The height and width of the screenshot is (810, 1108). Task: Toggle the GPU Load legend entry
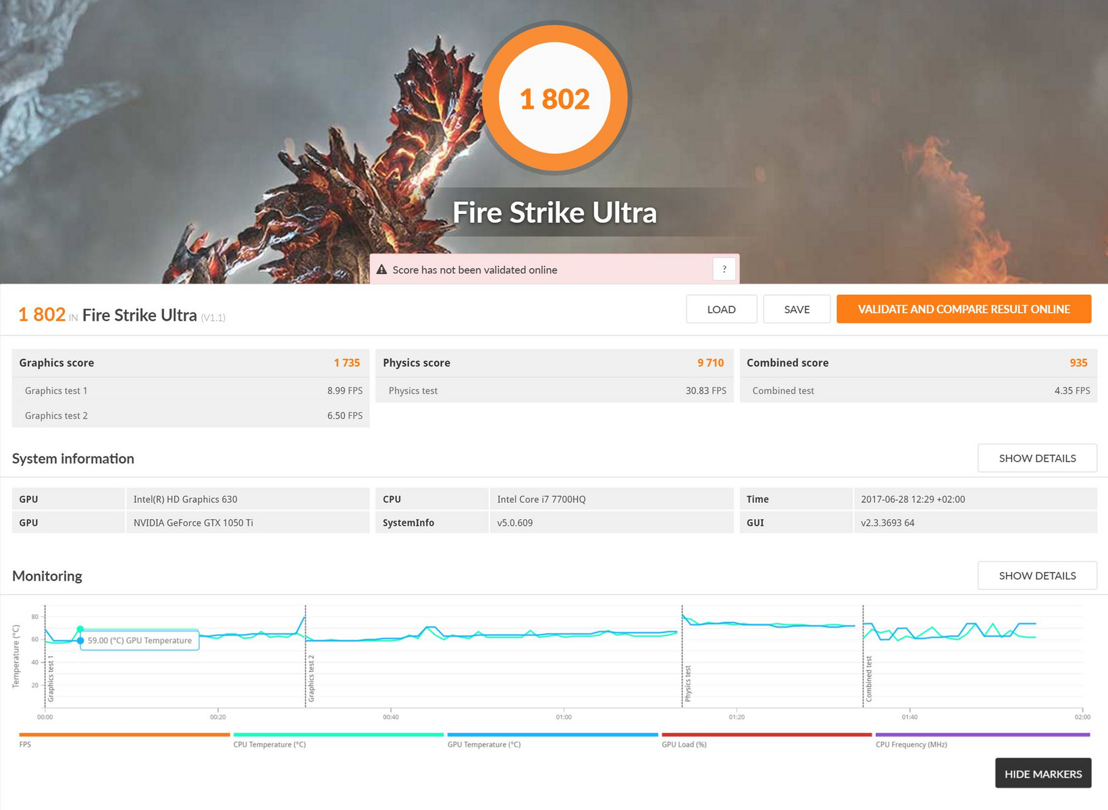(x=766, y=739)
